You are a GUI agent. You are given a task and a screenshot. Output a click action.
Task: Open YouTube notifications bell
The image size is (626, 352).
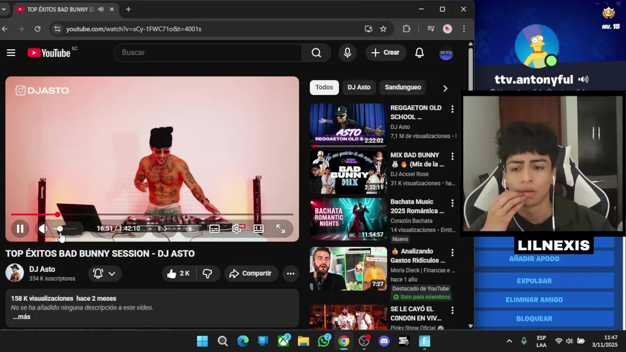click(x=420, y=52)
